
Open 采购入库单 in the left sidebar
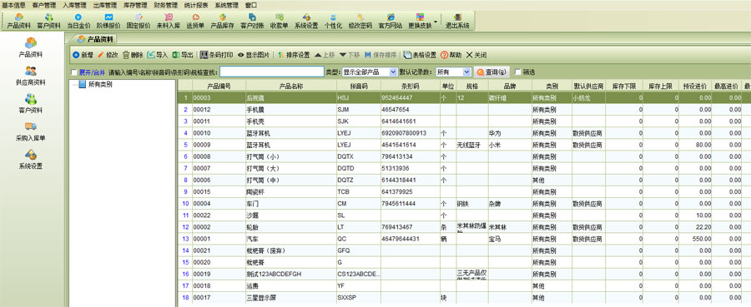(31, 131)
